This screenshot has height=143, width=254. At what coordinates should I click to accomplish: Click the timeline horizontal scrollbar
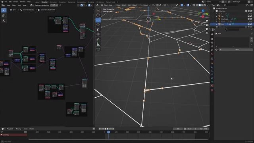tap(118, 139)
